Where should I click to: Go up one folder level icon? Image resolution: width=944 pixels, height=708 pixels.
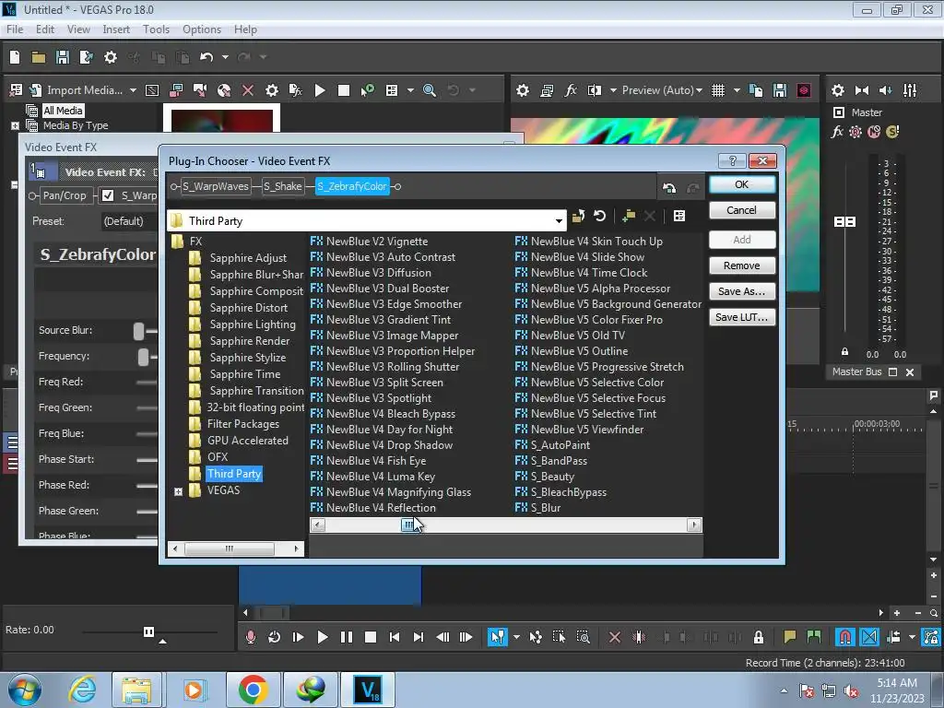click(579, 216)
